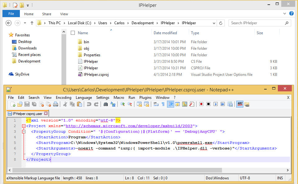Click the Development breadcrumb in address bar
The image size is (298, 184).
click(142, 23)
